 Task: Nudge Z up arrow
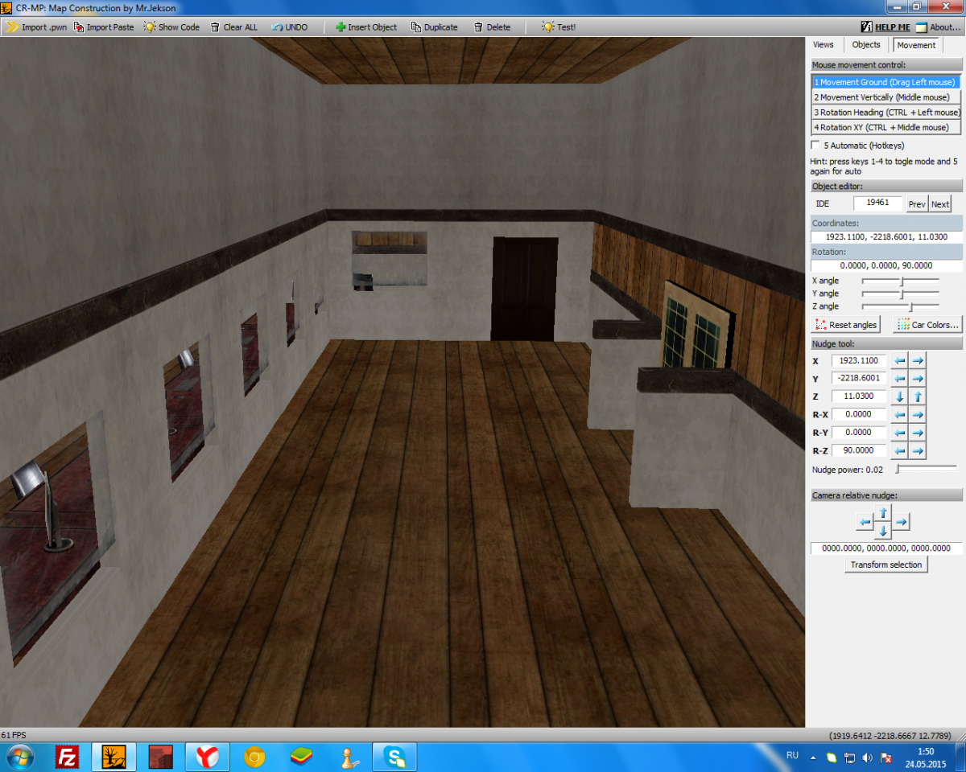[918, 396]
